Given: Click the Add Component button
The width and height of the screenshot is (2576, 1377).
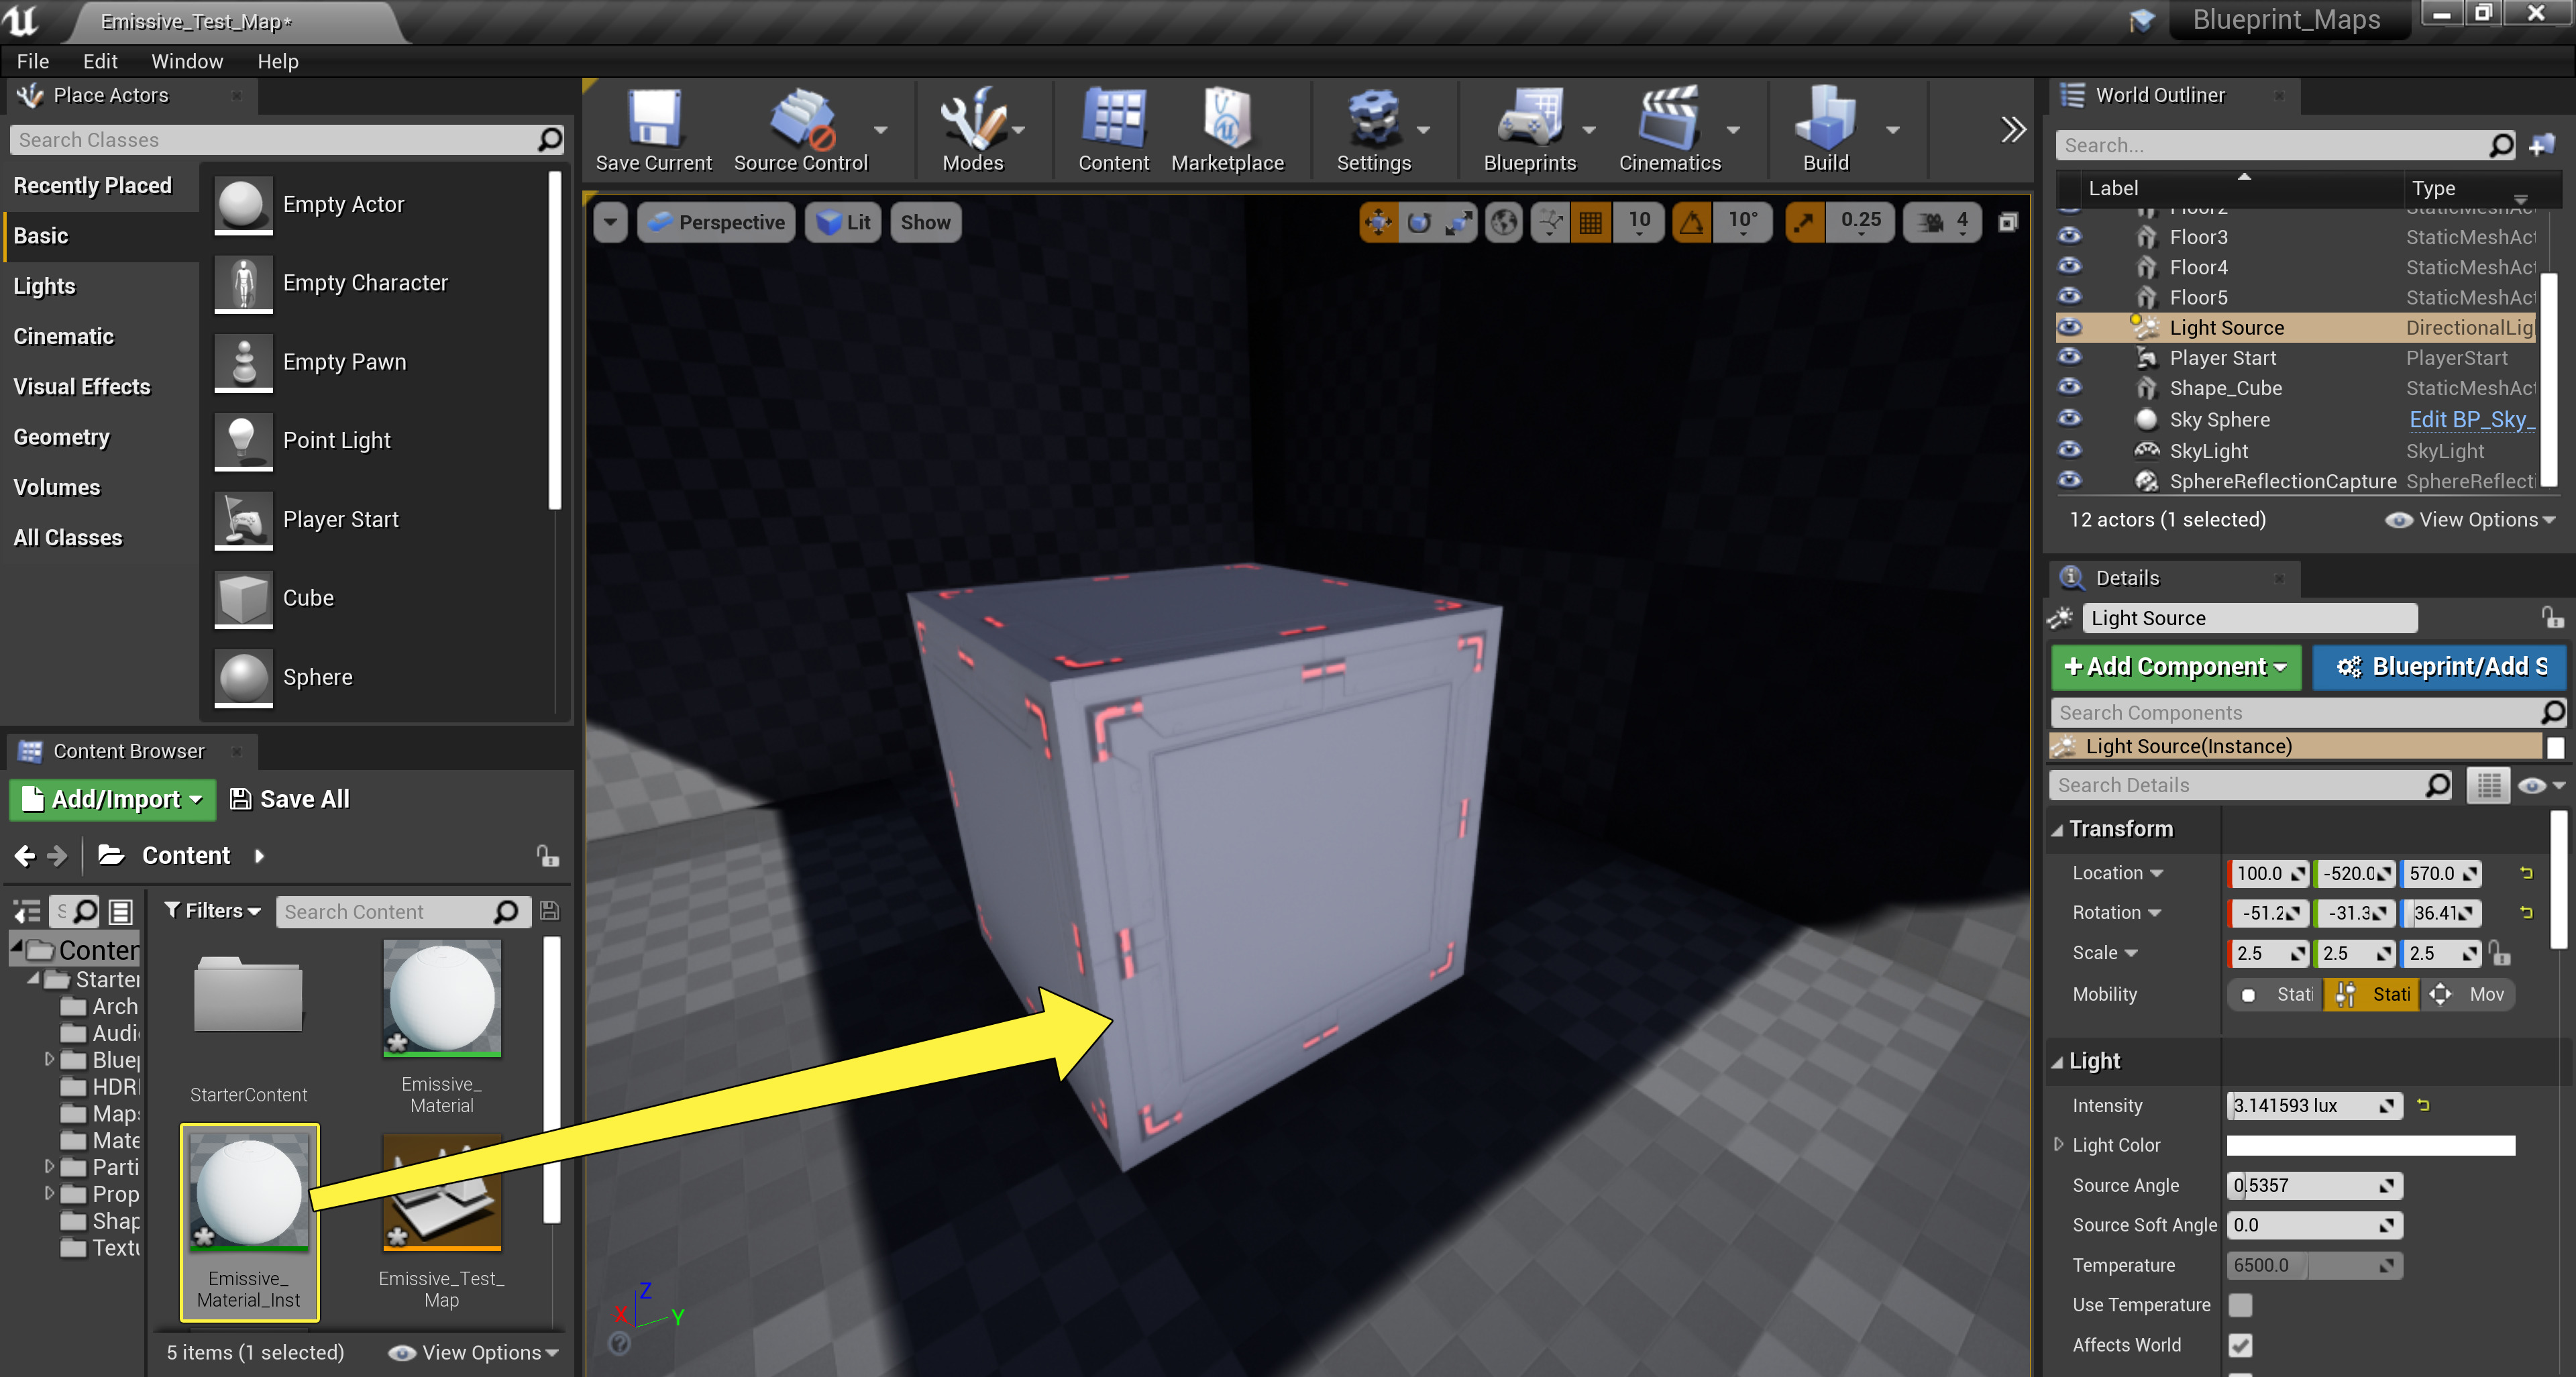Looking at the screenshot, I should pos(2175,667).
